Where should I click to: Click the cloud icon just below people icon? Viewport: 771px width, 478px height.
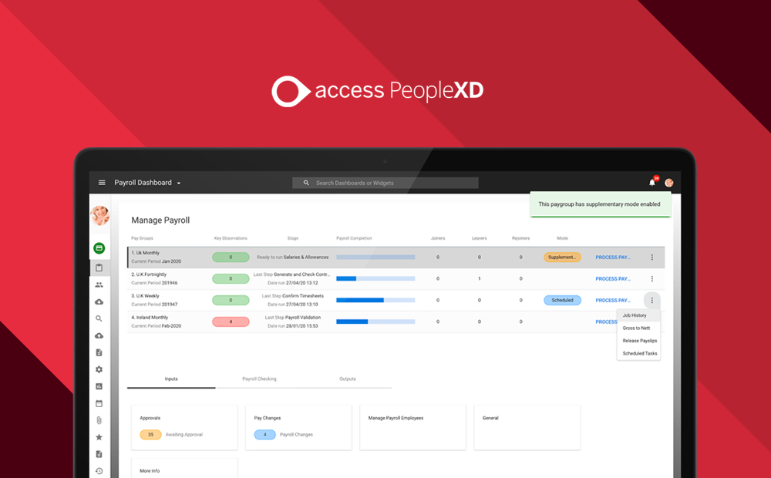click(99, 301)
